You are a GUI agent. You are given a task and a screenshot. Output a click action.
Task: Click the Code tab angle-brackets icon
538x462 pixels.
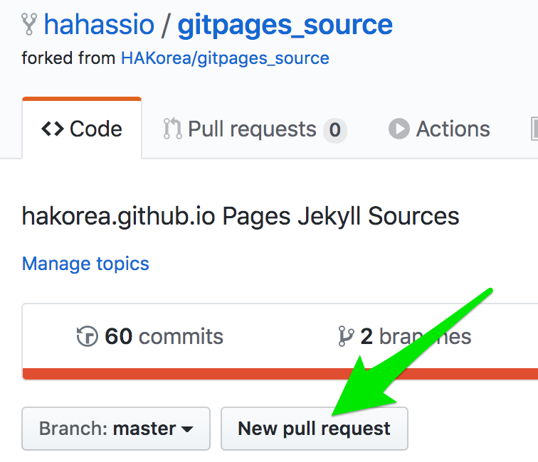53,129
